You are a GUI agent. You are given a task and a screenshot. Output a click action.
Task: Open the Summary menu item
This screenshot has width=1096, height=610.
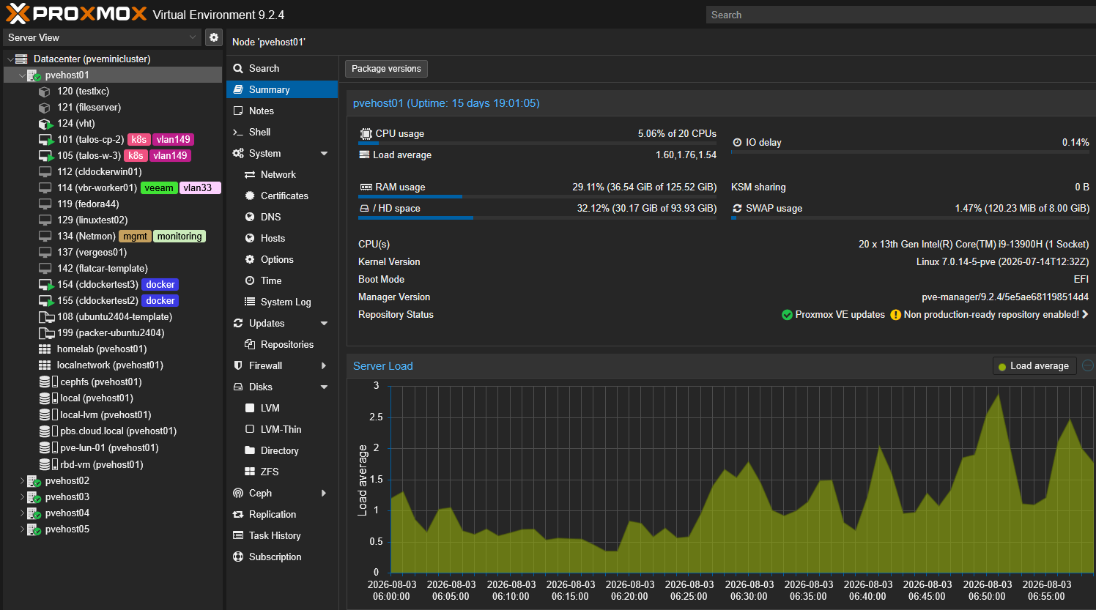pyautogui.click(x=282, y=89)
